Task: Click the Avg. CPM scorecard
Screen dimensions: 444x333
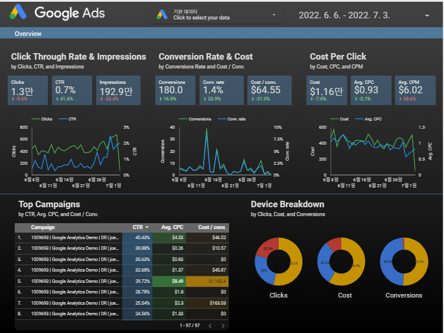Action: [x=415, y=90]
